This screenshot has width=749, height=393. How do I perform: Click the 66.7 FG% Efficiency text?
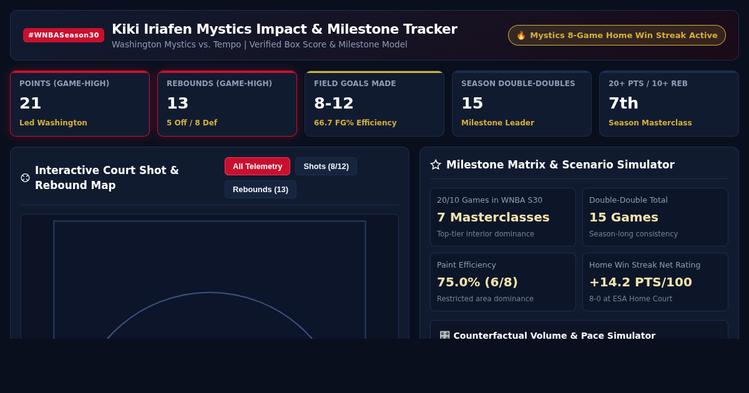tap(355, 123)
